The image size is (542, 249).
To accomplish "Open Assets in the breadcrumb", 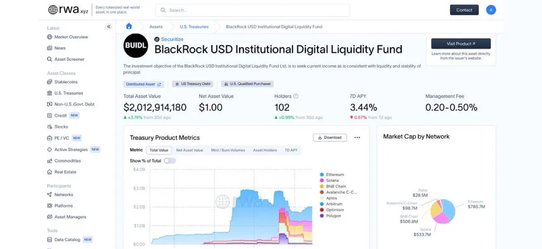I will click(x=156, y=27).
